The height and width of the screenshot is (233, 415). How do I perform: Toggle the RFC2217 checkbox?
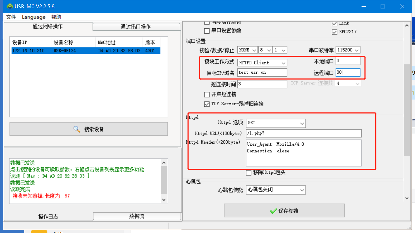[335, 32]
